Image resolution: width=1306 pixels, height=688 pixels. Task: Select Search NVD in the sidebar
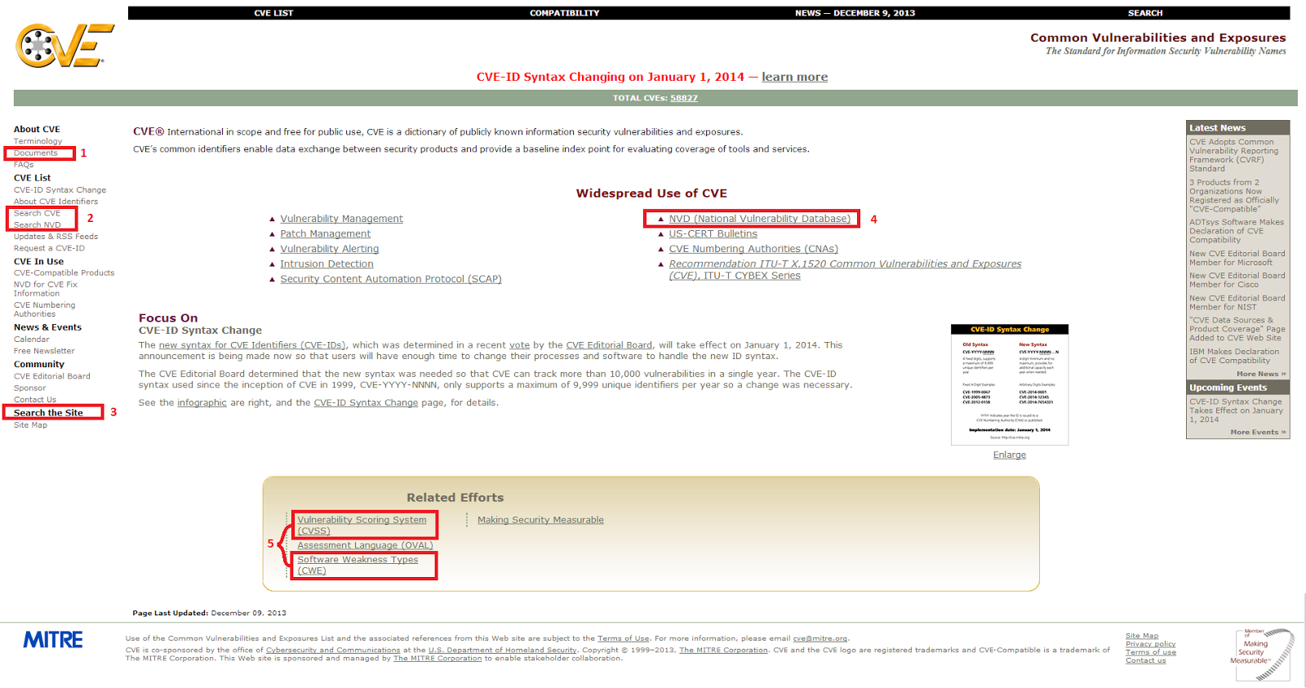pos(37,224)
